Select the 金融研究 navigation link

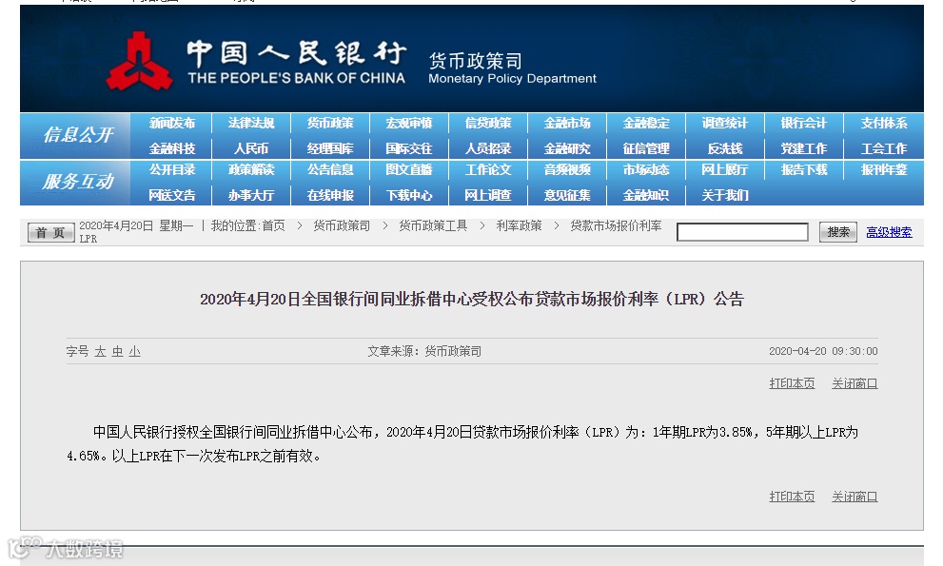[567, 148]
